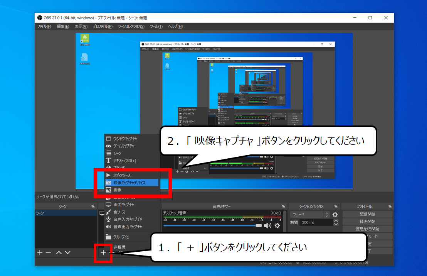Add a new scene with the plus button
Screen dimensions: 427x276
(40, 252)
